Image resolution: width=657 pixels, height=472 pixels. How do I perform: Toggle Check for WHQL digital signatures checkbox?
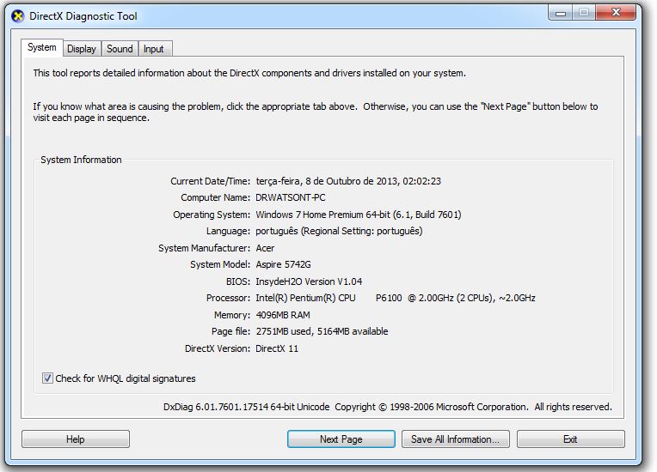pyautogui.click(x=47, y=378)
